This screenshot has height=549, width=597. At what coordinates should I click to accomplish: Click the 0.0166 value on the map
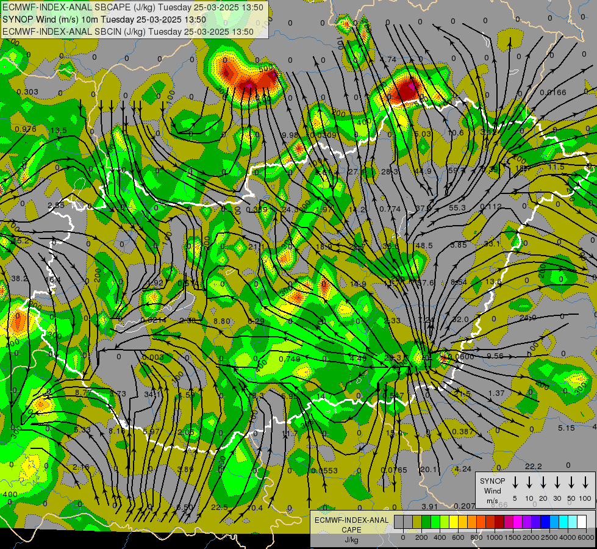pyautogui.click(x=553, y=92)
